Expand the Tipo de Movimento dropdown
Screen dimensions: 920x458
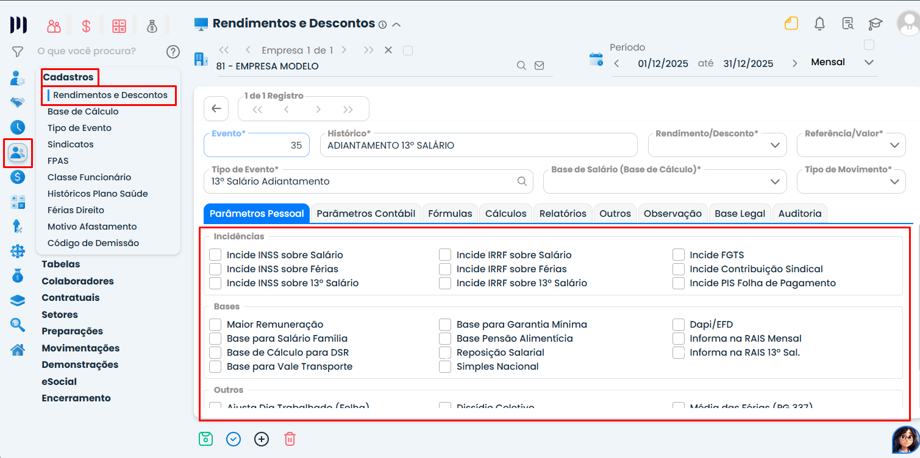tap(850, 181)
